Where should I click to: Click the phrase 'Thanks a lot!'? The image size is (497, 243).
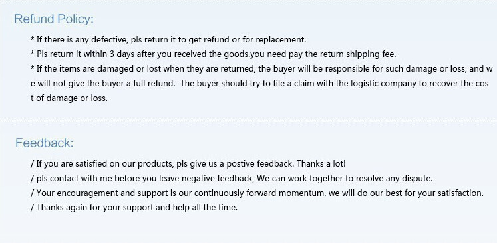(321, 164)
